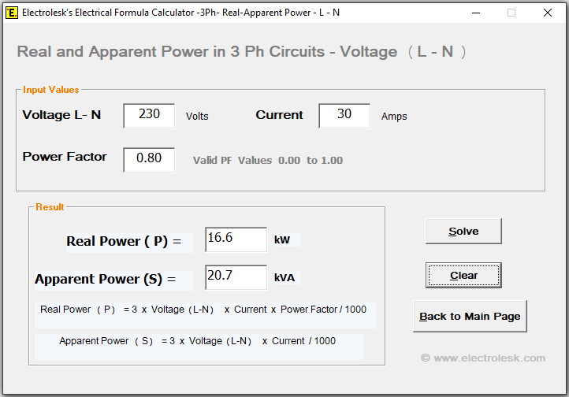This screenshot has height=397, width=569.
Task: Click the kVA unit label
Action: pos(286,277)
